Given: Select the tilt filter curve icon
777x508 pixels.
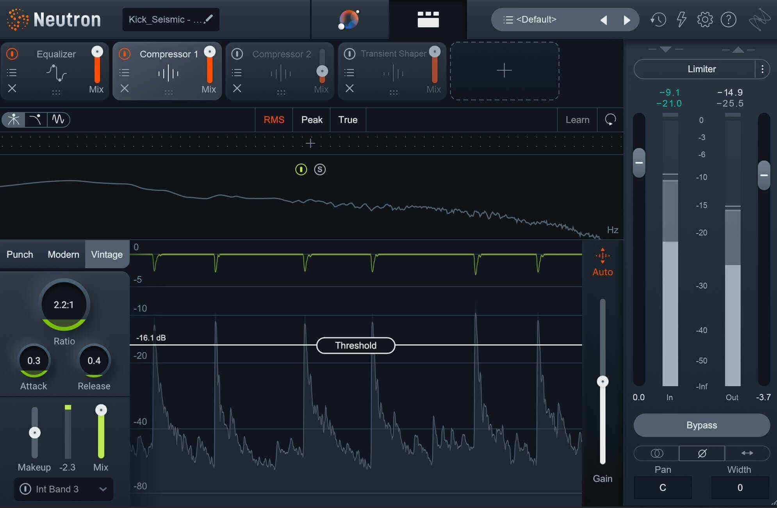Looking at the screenshot, I should point(36,119).
